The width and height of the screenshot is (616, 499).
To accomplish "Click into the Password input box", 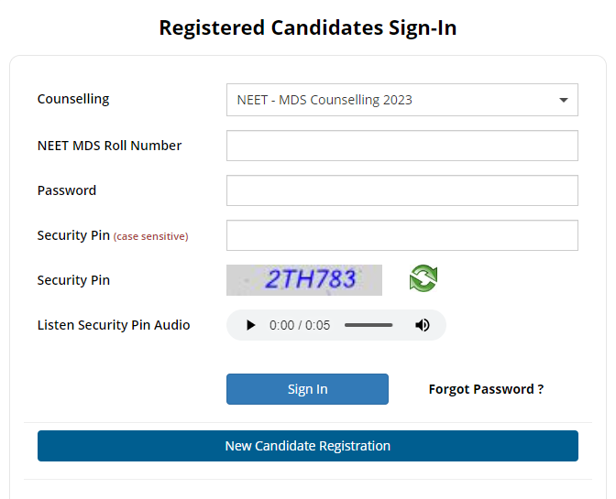I will coord(401,190).
